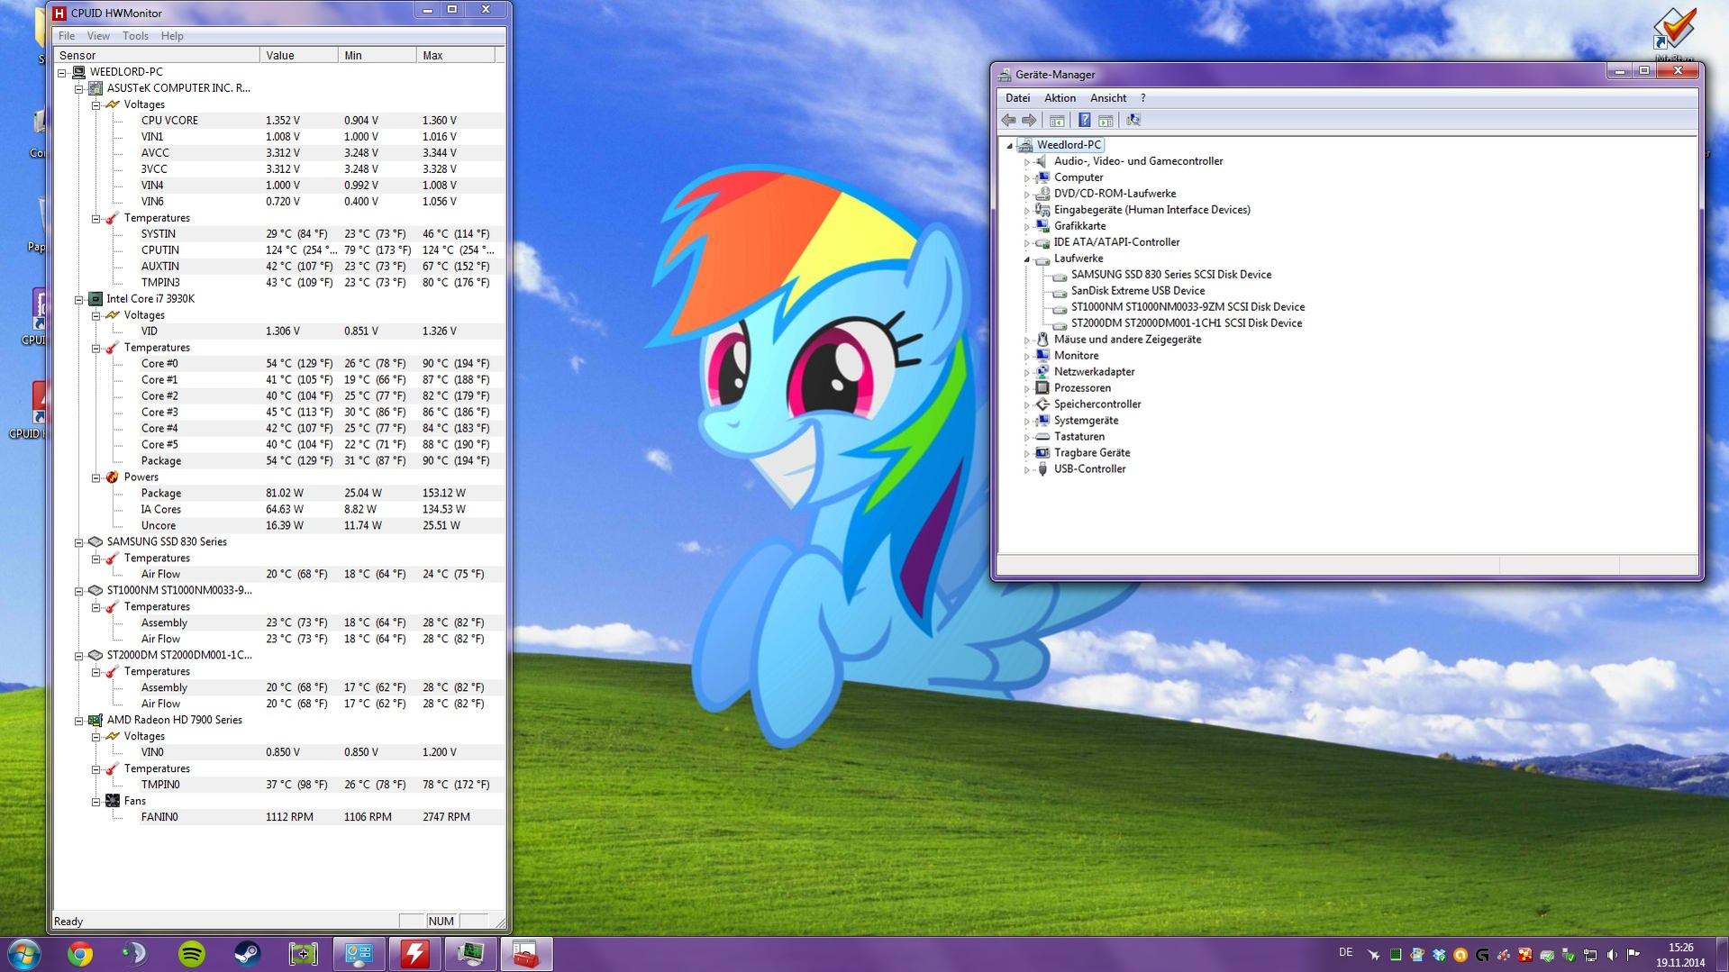Collapse the Laufwerke category

pos(1026,259)
